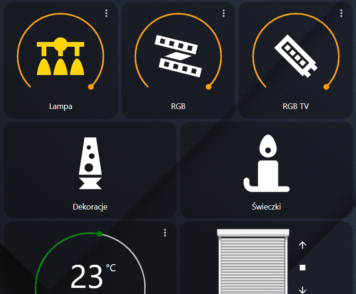Image resolution: width=356 pixels, height=294 pixels.
Task: Open the RGB card three-dot menu
Action: coord(224,13)
